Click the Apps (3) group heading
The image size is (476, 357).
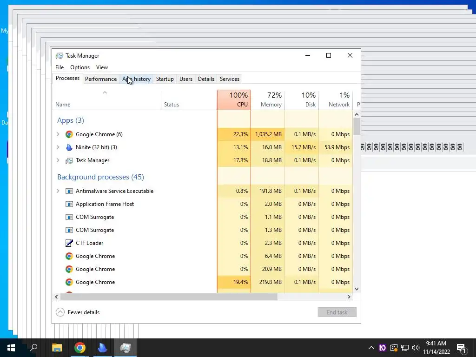71,120
